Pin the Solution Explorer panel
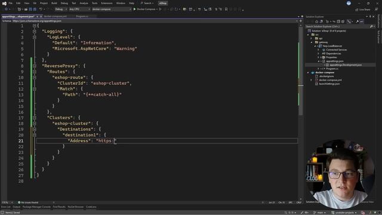 point(370,17)
